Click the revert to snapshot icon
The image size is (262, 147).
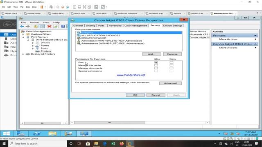(x=63, y=7)
